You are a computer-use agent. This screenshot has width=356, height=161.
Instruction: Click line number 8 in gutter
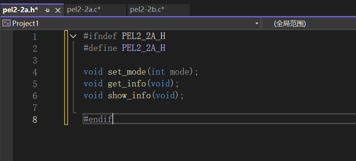(35, 119)
